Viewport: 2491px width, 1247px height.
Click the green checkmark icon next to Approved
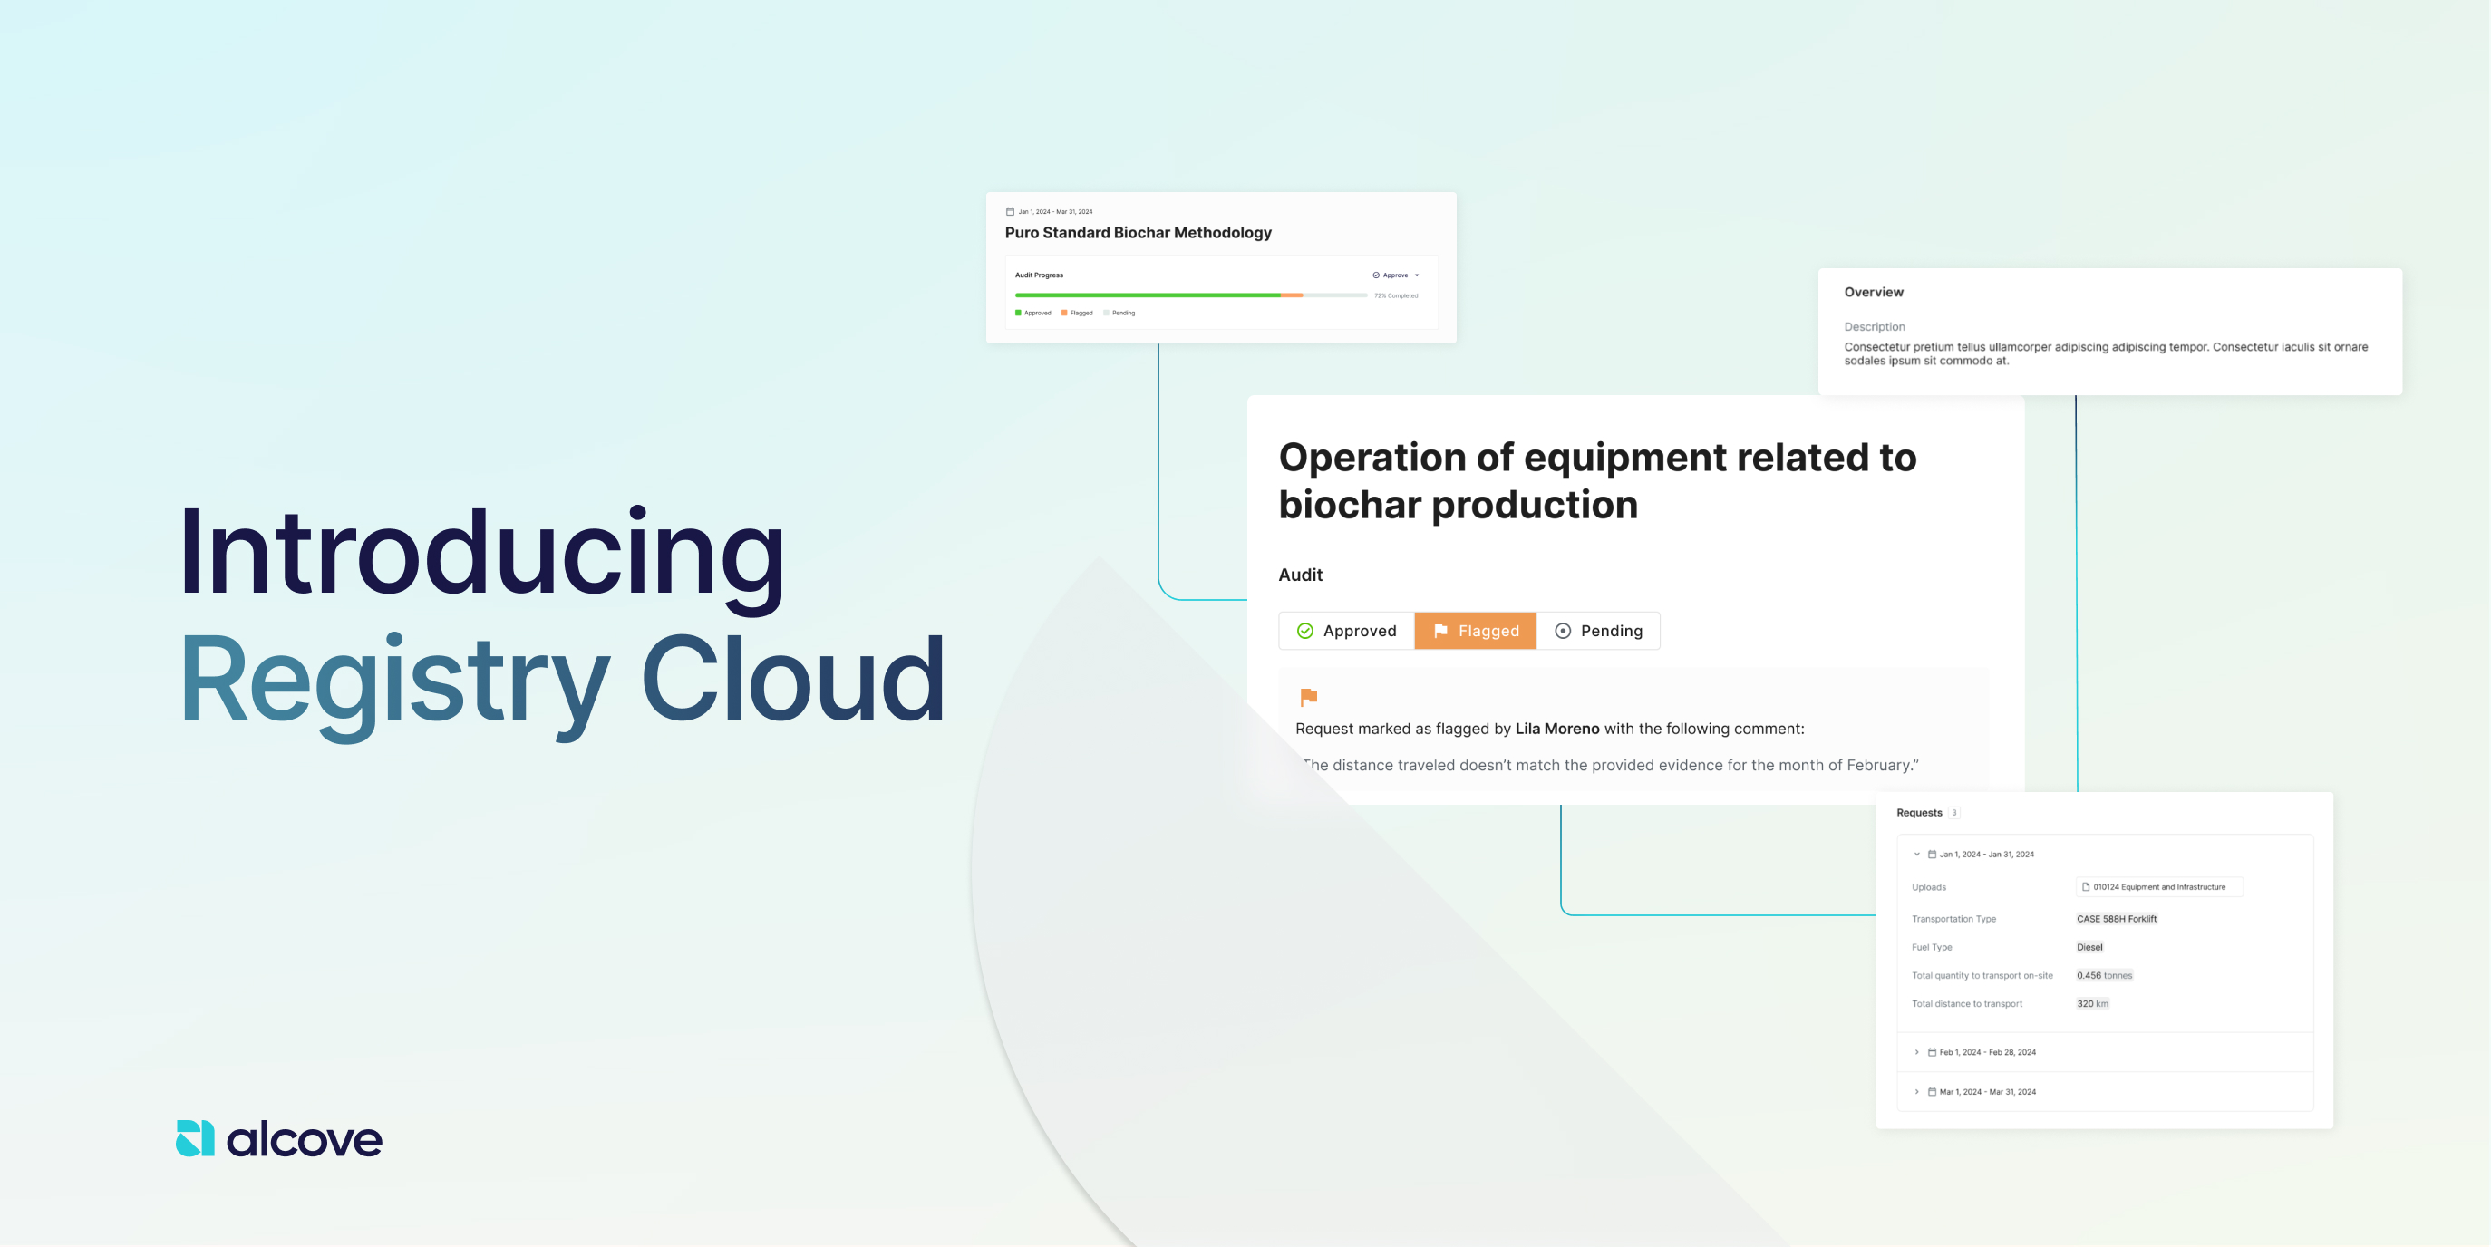[x=1305, y=630]
